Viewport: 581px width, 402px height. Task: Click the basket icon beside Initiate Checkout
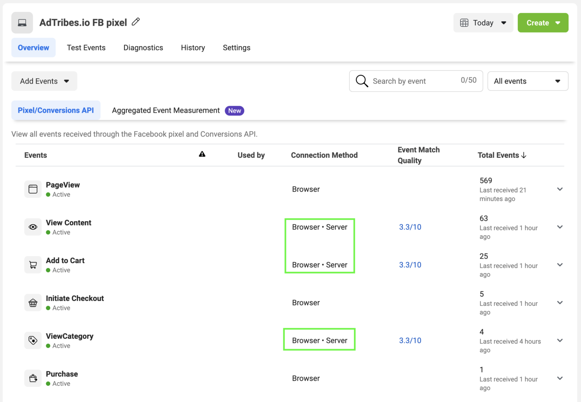point(33,303)
